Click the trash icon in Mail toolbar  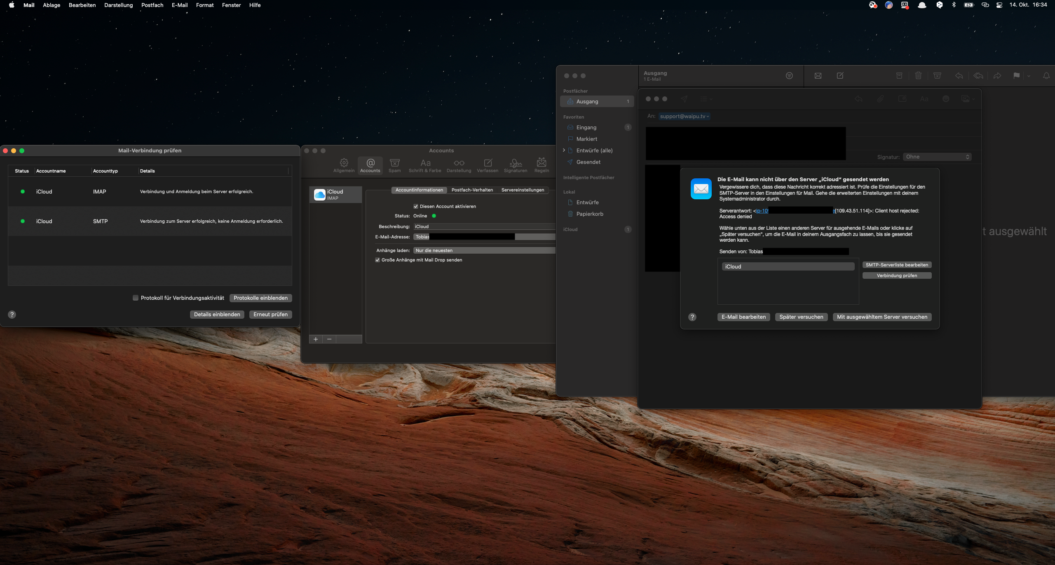(918, 76)
